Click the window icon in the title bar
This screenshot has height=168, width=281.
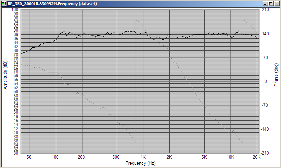[x=4, y=4]
